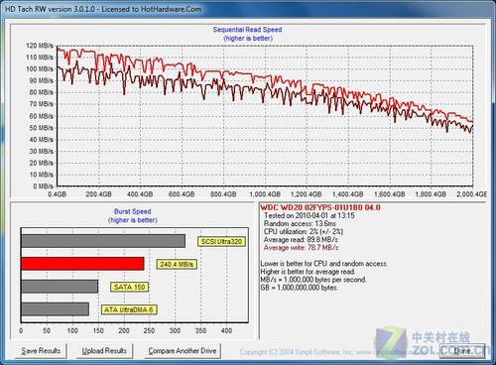Click the red burst speed bar
Viewport: 496px width, 365px height.
pos(82,264)
